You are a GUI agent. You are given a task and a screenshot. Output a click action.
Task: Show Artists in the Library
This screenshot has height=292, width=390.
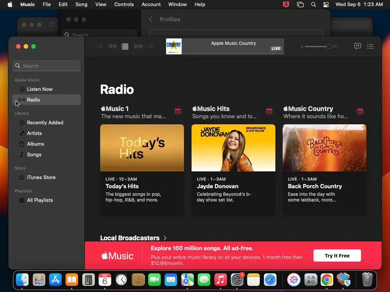(46, 133)
